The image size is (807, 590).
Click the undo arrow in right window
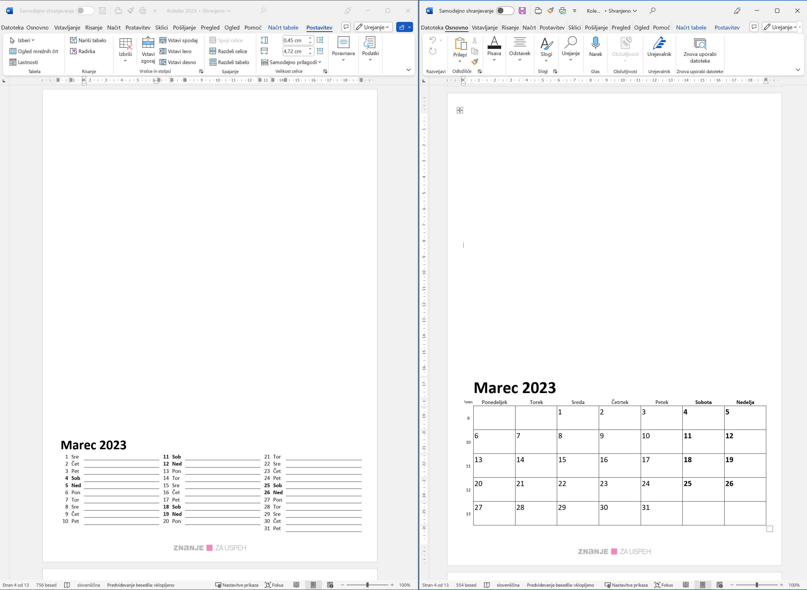coord(433,40)
